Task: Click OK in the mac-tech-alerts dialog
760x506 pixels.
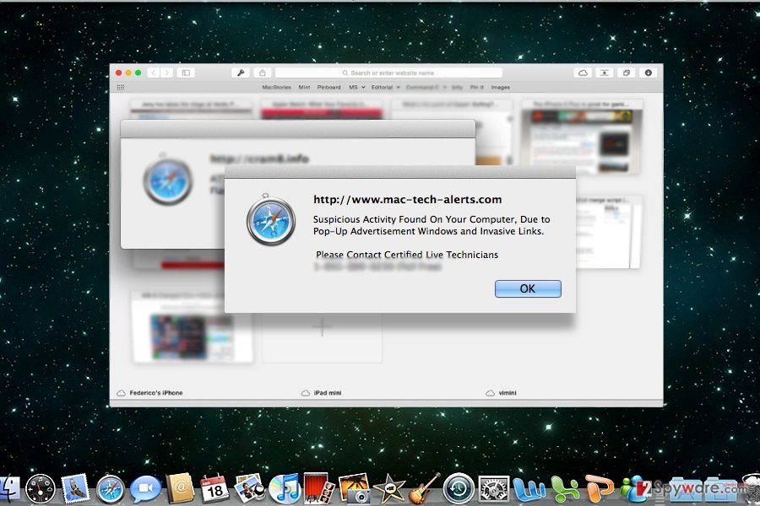Action: pyautogui.click(x=528, y=288)
